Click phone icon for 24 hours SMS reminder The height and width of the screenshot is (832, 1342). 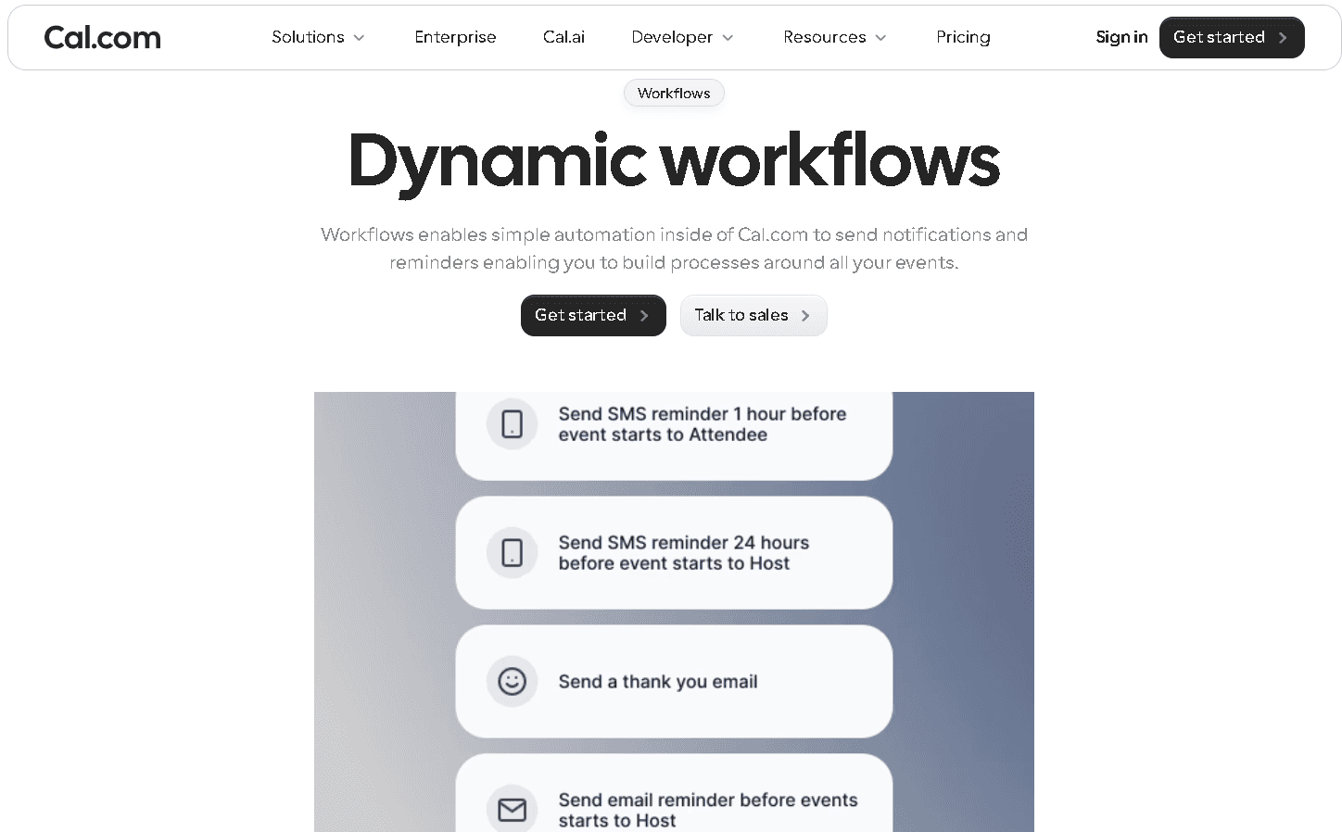pyautogui.click(x=513, y=553)
